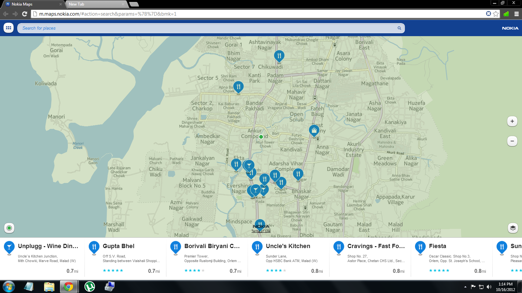Mute system volume from the tray
The width and height of the screenshot is (522, 293).
point(488,287)
